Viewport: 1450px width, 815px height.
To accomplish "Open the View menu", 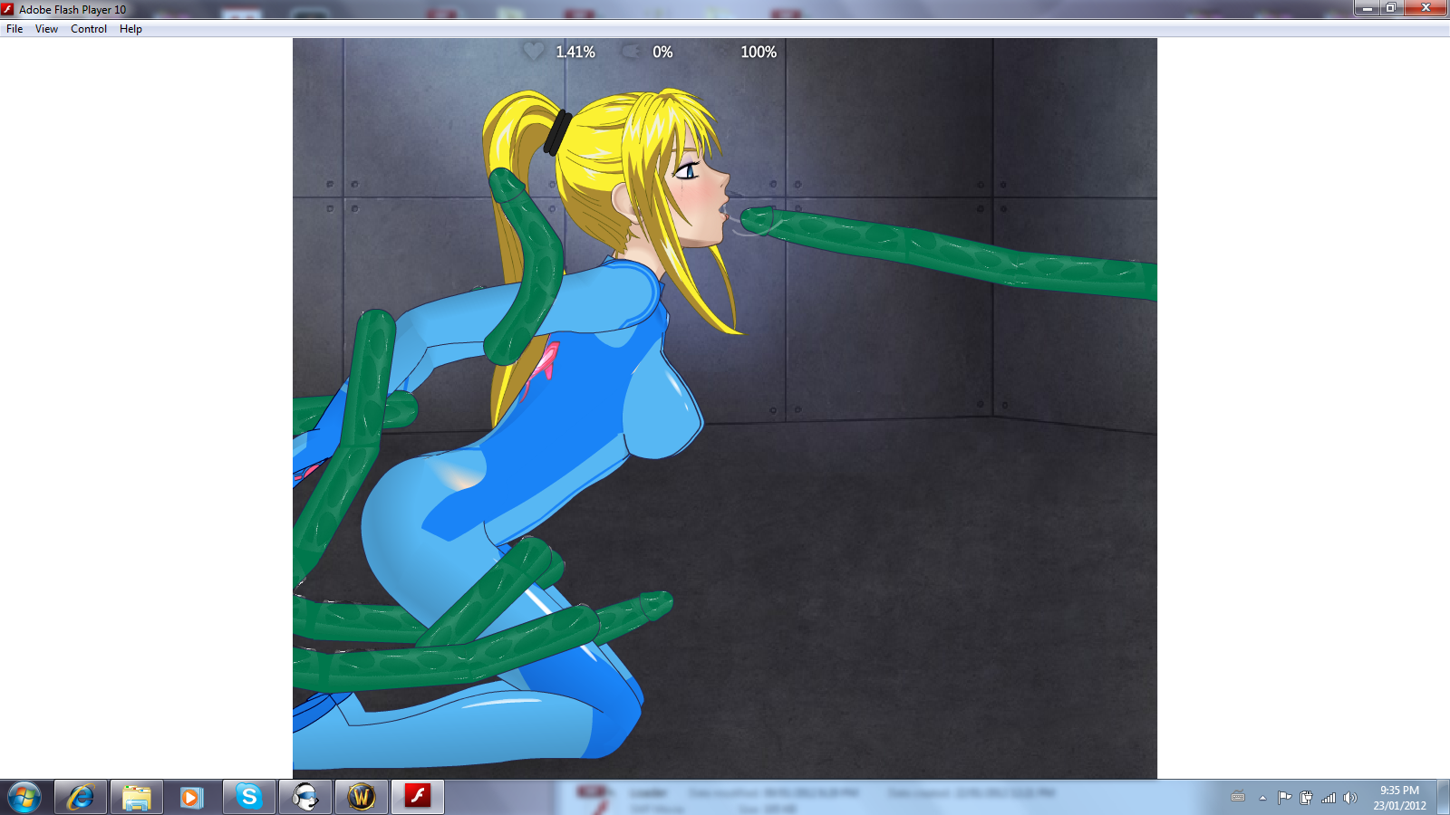I will click(46, 29).
